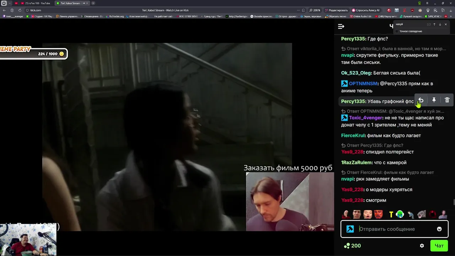Open the browser downloads icon

pos(451,10)
